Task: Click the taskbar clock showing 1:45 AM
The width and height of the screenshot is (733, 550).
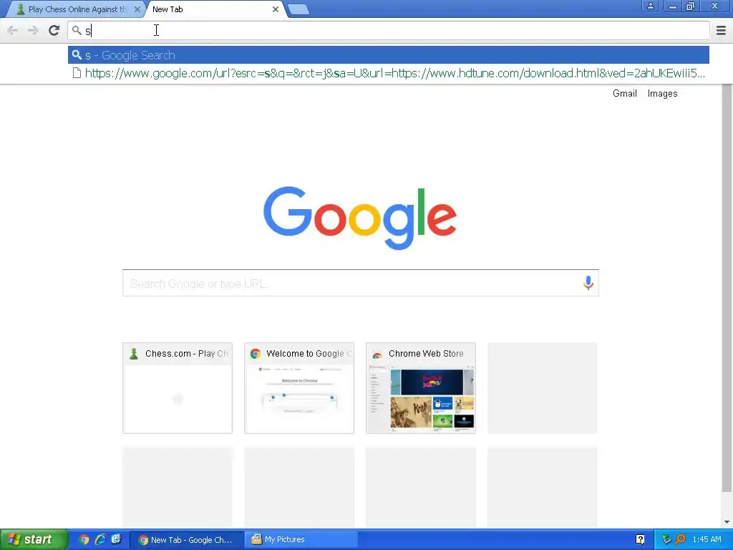Action: [x=707, y=540]
